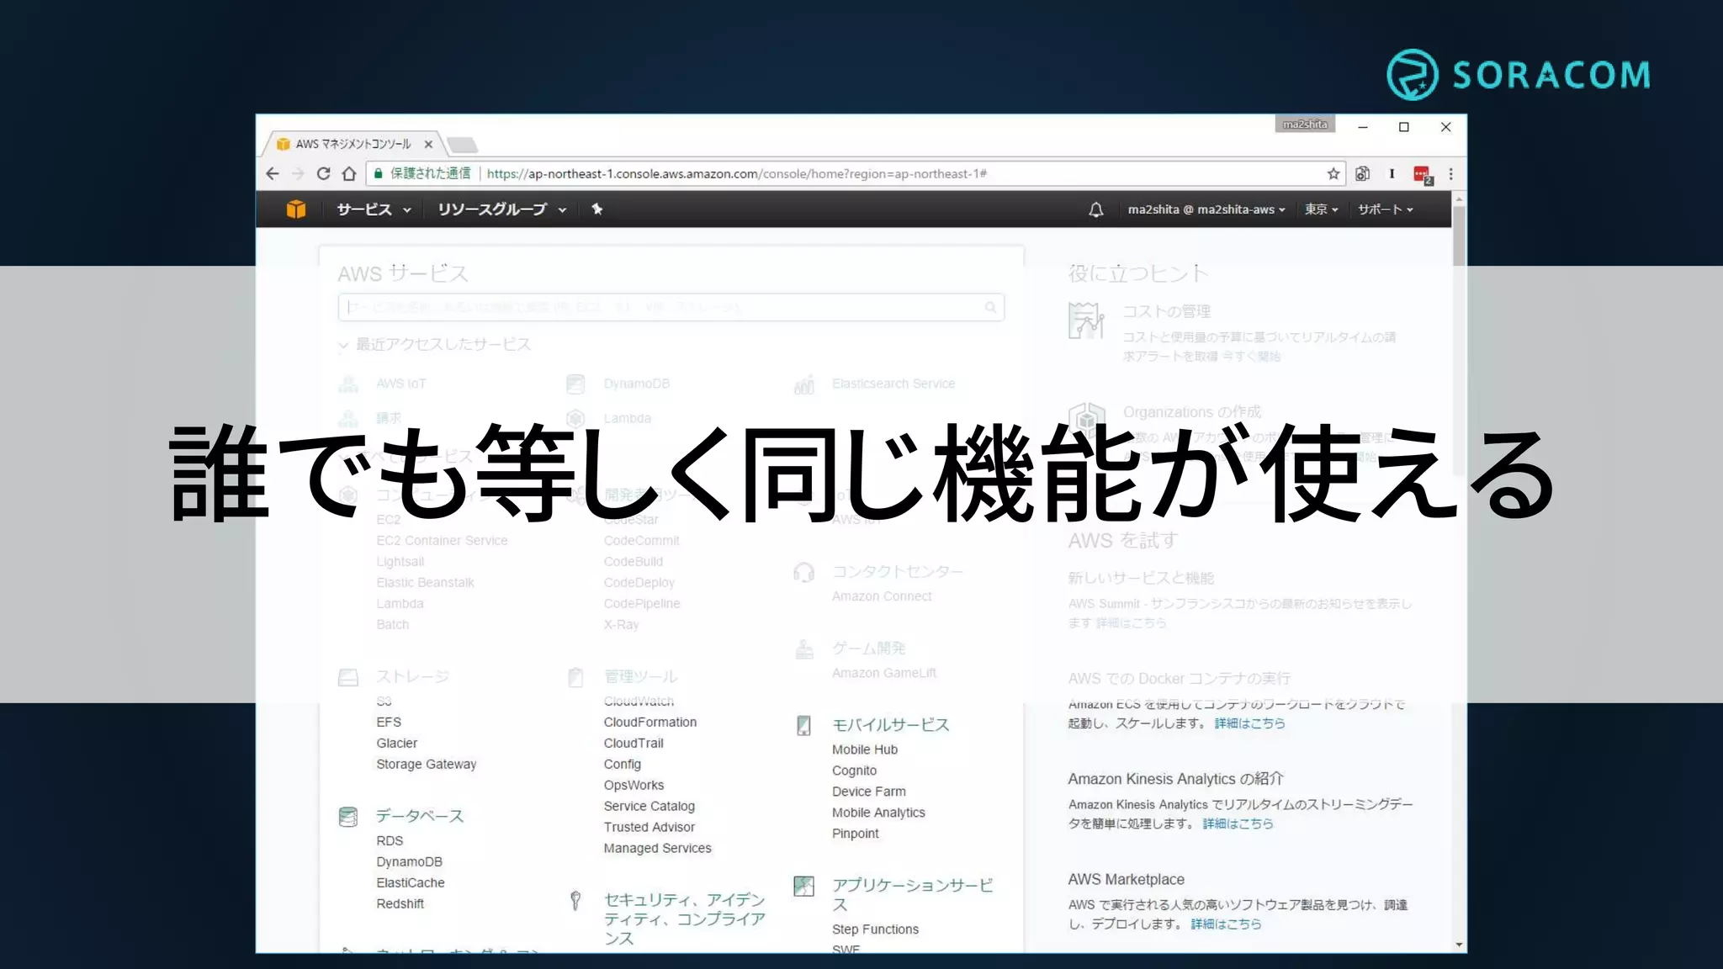Screen dimensions: 1723x969
Task: Open DynamoDB under データベース
Action: (x=410, y=862)
